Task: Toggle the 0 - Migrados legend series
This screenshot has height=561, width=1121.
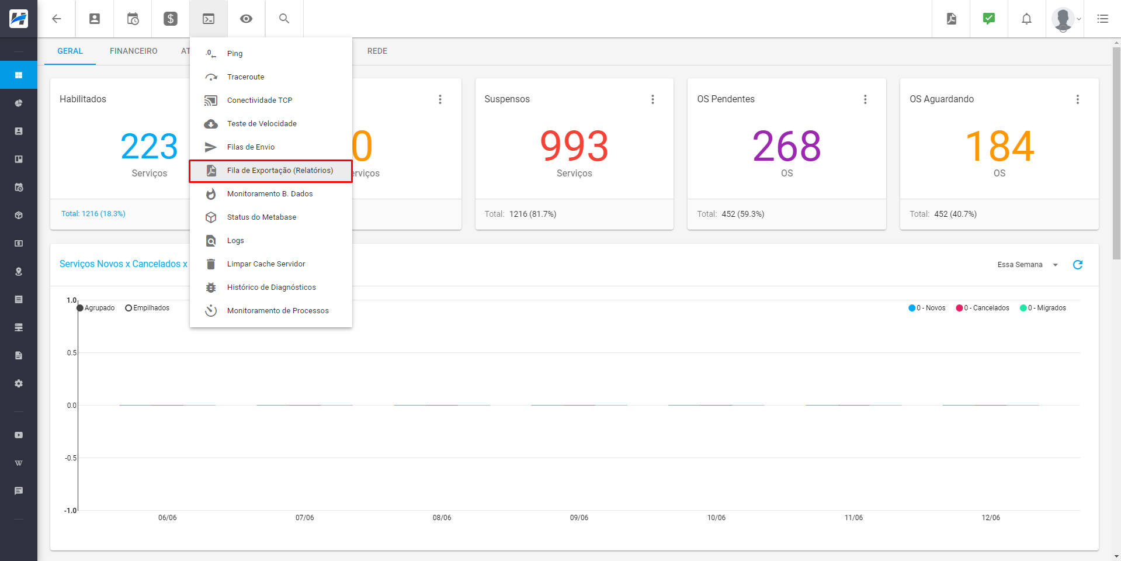Action: [1043, 308]
